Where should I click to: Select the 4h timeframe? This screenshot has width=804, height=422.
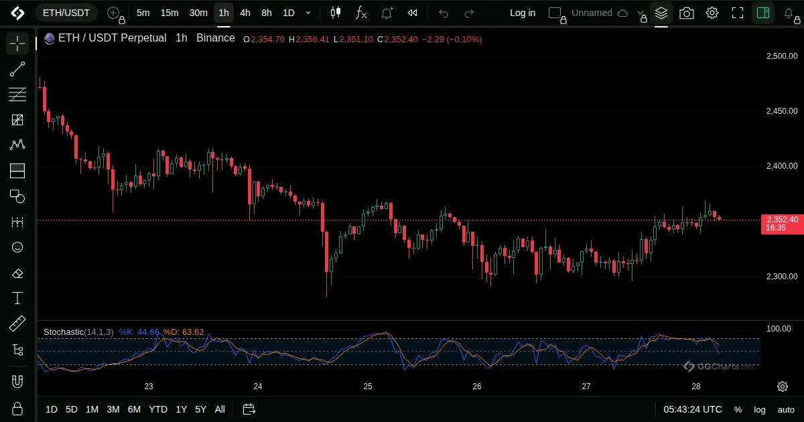click(245, 13)
